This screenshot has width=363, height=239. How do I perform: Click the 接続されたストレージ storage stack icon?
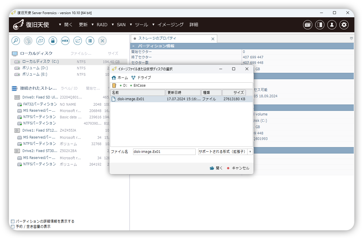tap(14, 88)
